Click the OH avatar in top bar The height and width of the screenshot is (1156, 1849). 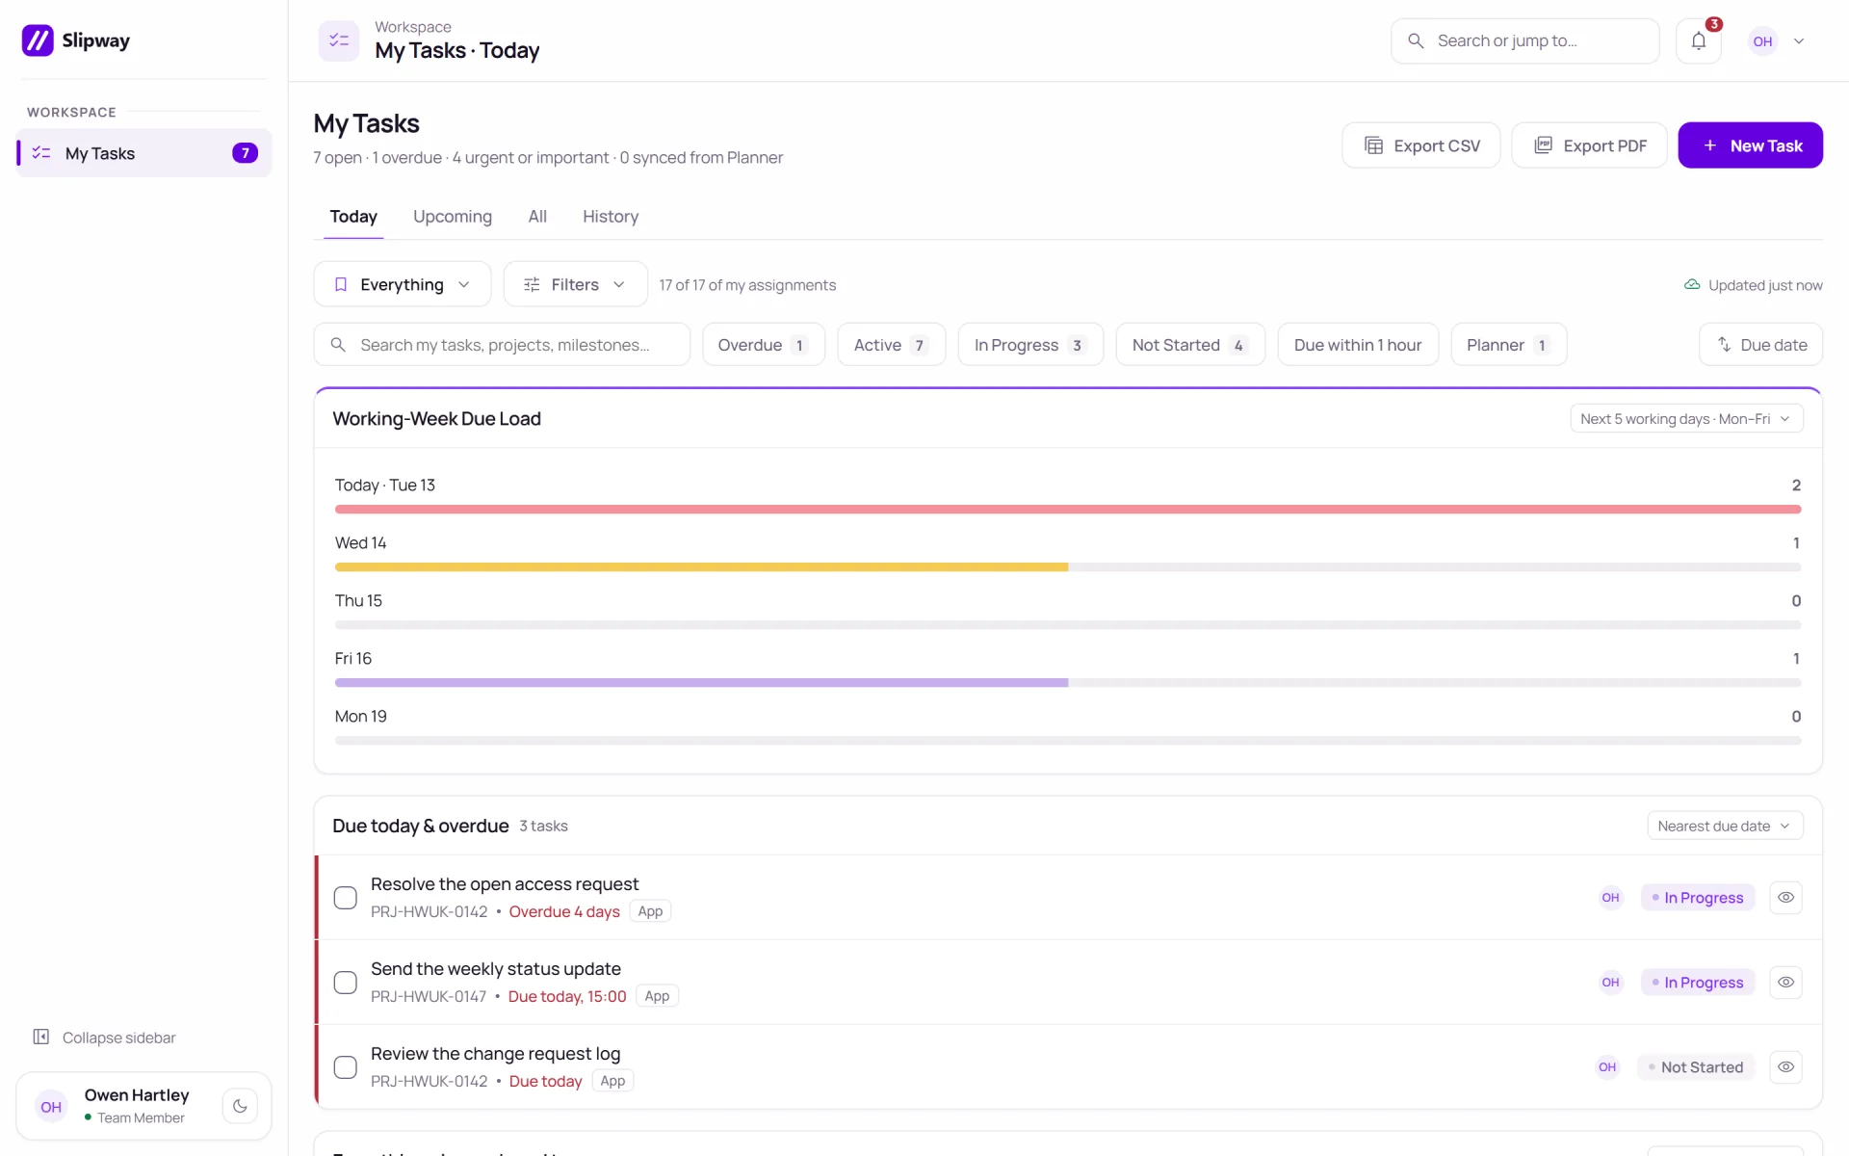[1762, 41]
